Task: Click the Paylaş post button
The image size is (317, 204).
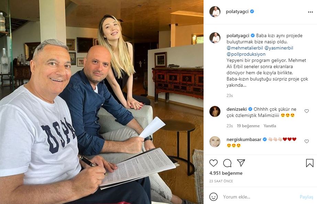Action: coord(306,197)
